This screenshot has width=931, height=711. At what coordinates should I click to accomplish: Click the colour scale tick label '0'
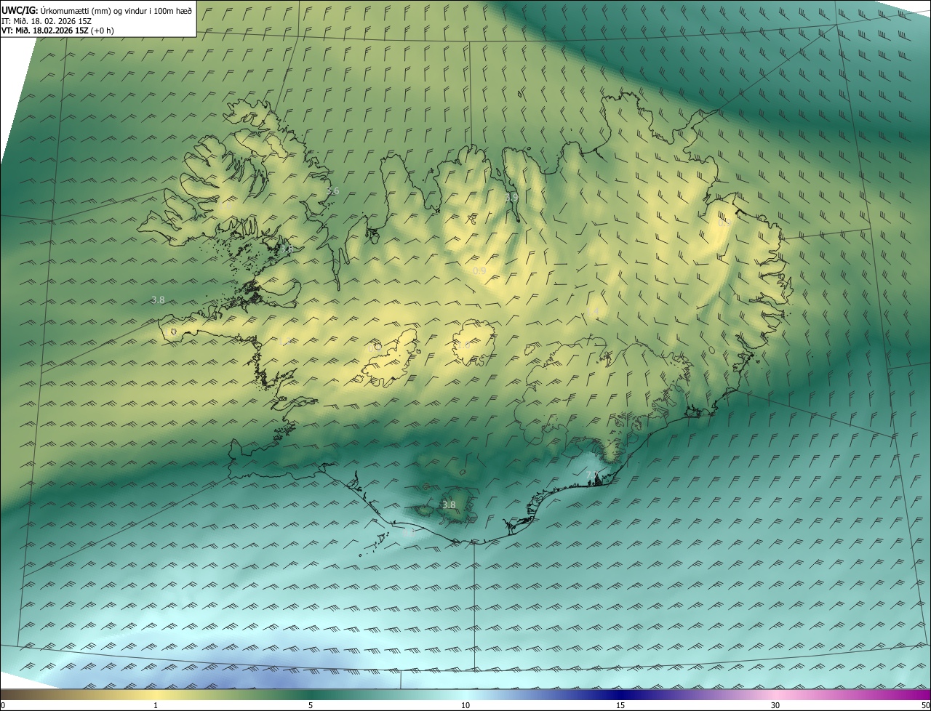[3, 705]
